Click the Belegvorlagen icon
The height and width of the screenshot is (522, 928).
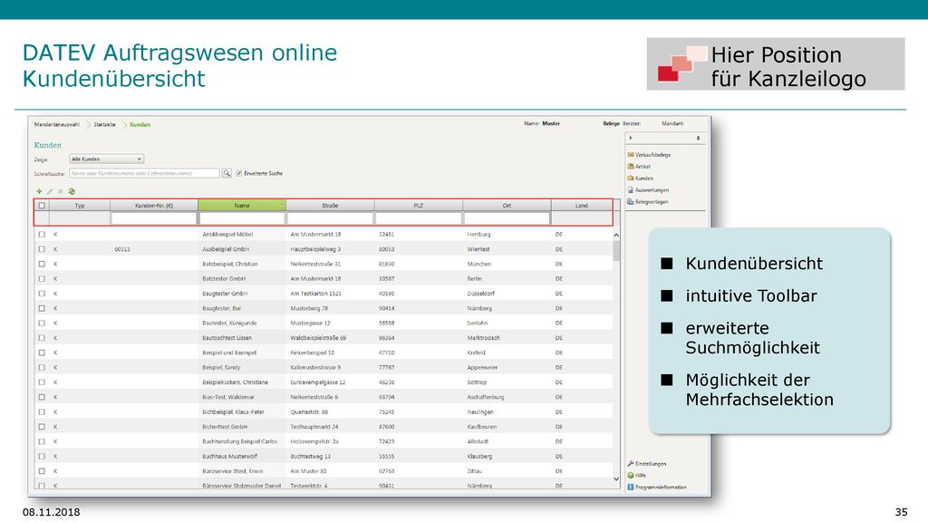[x=631, y=202]
